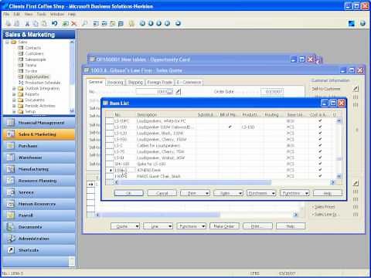Image resolution: width=371 pixels, height=278 pixels.
Task: Open the Shortcuts section in navigation pane
Action: click(x=39, y=250)
